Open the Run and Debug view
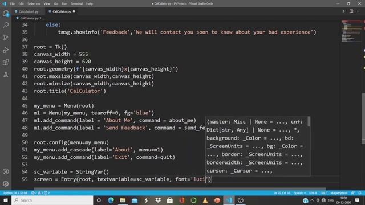Image resolution: width=365 pixels, height=205 pixels. point(6,50)
